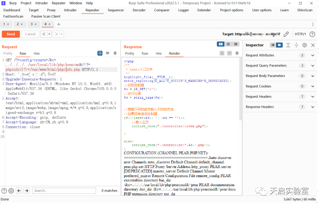The image size is (319, 205).
Task: Open back history dropdown arrow
Action: [x=49, y=34]
